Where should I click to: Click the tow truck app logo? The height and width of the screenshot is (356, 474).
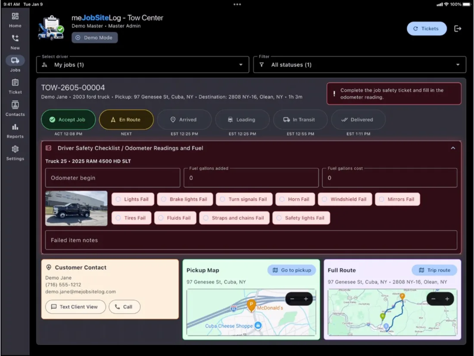click(51, 28)
